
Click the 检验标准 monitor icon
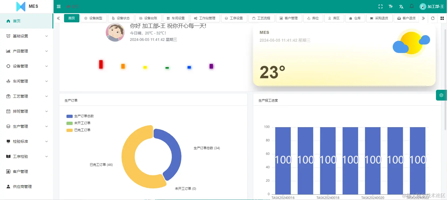pyautogui.click(x=8, y=141)
